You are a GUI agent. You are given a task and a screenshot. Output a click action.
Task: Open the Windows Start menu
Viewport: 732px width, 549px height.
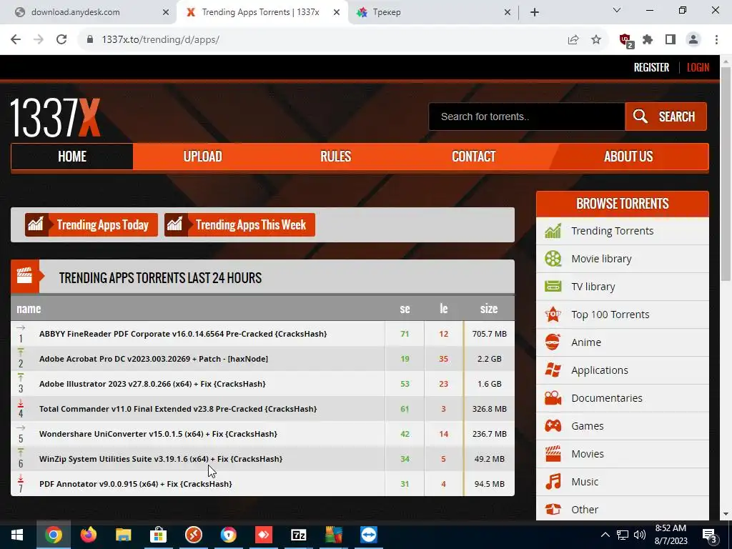pos(17,535)
